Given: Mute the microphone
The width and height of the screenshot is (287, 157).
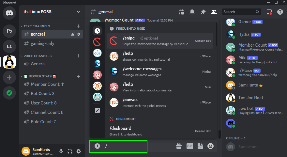Looking at the screenshot, I should pyautogui.click(x=61, y=151).
